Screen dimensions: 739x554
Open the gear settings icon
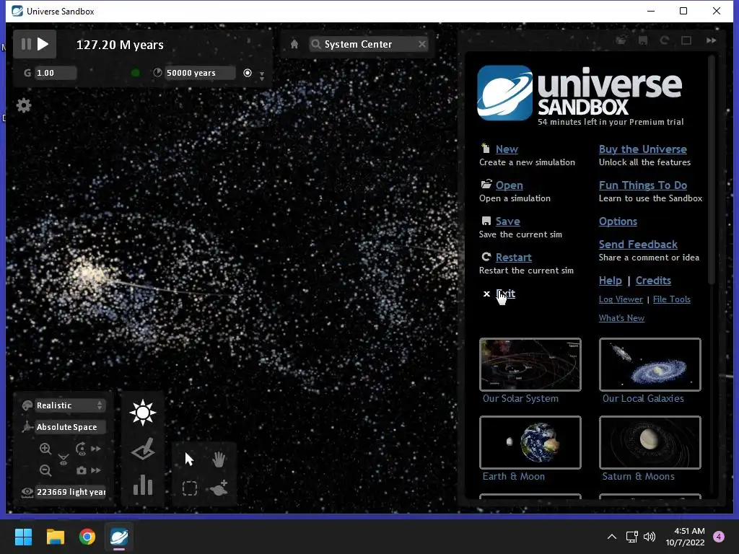pos(24,105)
